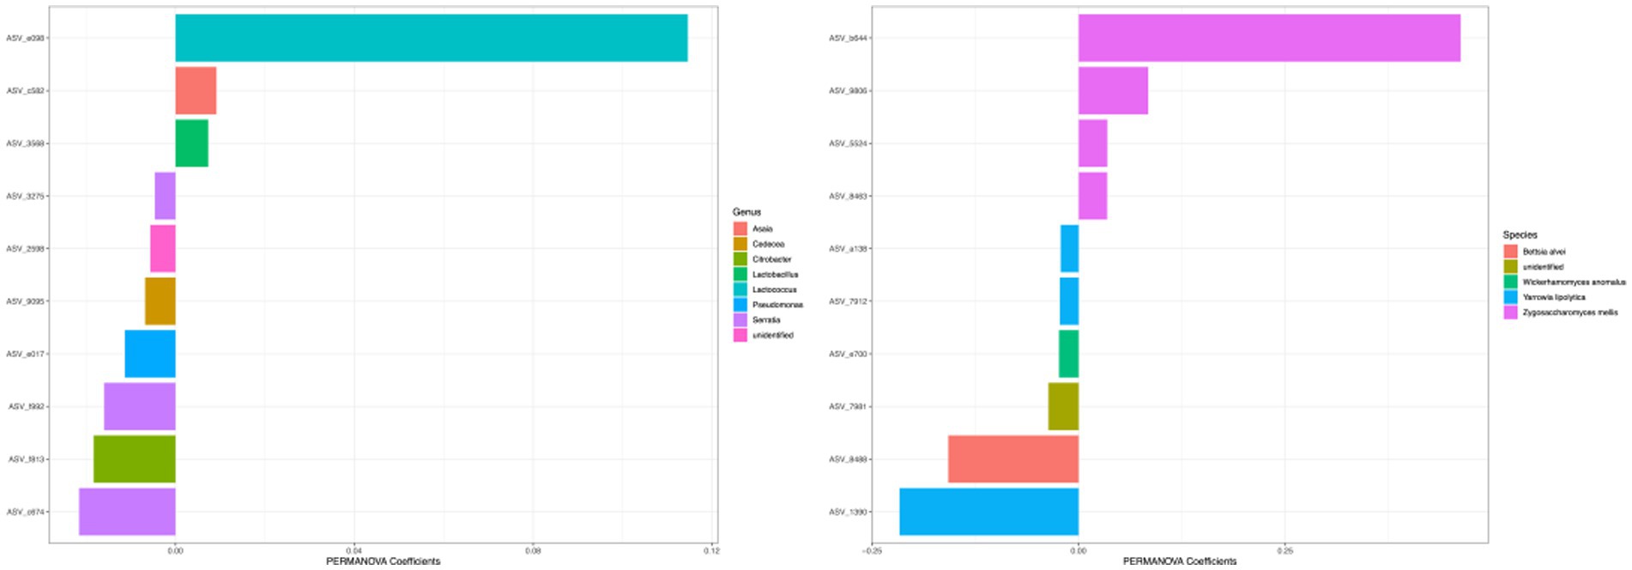1632x570 pixels.
Task: Click the ASV_a138 row label
Action: click(849, 249)
